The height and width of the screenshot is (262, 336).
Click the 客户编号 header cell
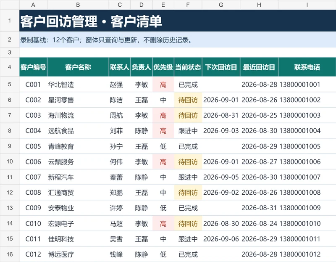click(x=33, y=67)
